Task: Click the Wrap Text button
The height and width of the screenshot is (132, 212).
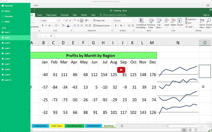Action: click(x=99, y=21)
